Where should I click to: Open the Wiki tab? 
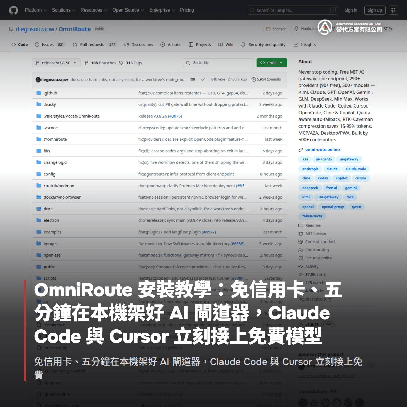click(x=226, y=45)
